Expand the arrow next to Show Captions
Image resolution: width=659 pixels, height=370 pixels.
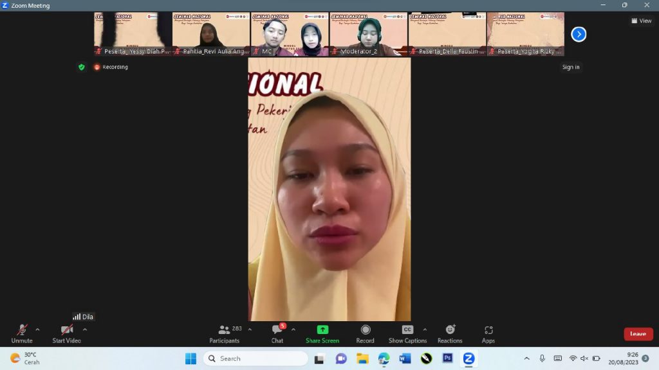coord(425,330)
